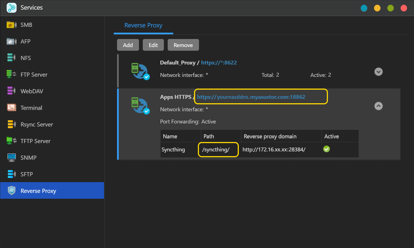Viewport: 414px width, 248px height.
Task: Switch to the Reverse Proxy tab
Action: pos(143,25)
